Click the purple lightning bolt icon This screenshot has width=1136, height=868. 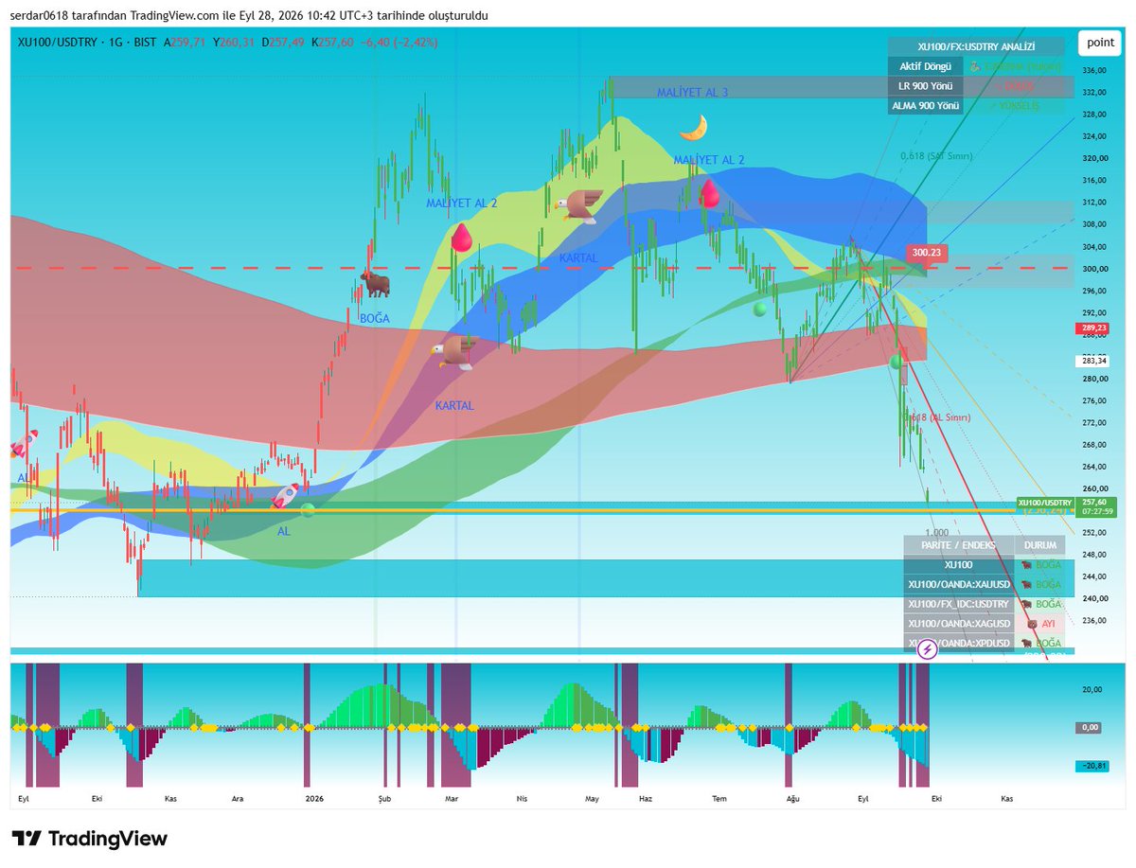tap(928, 649)
